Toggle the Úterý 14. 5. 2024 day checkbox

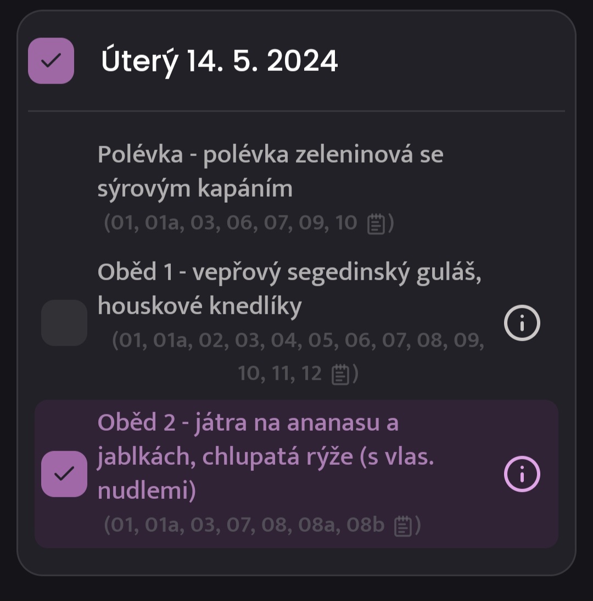(51, 60)
